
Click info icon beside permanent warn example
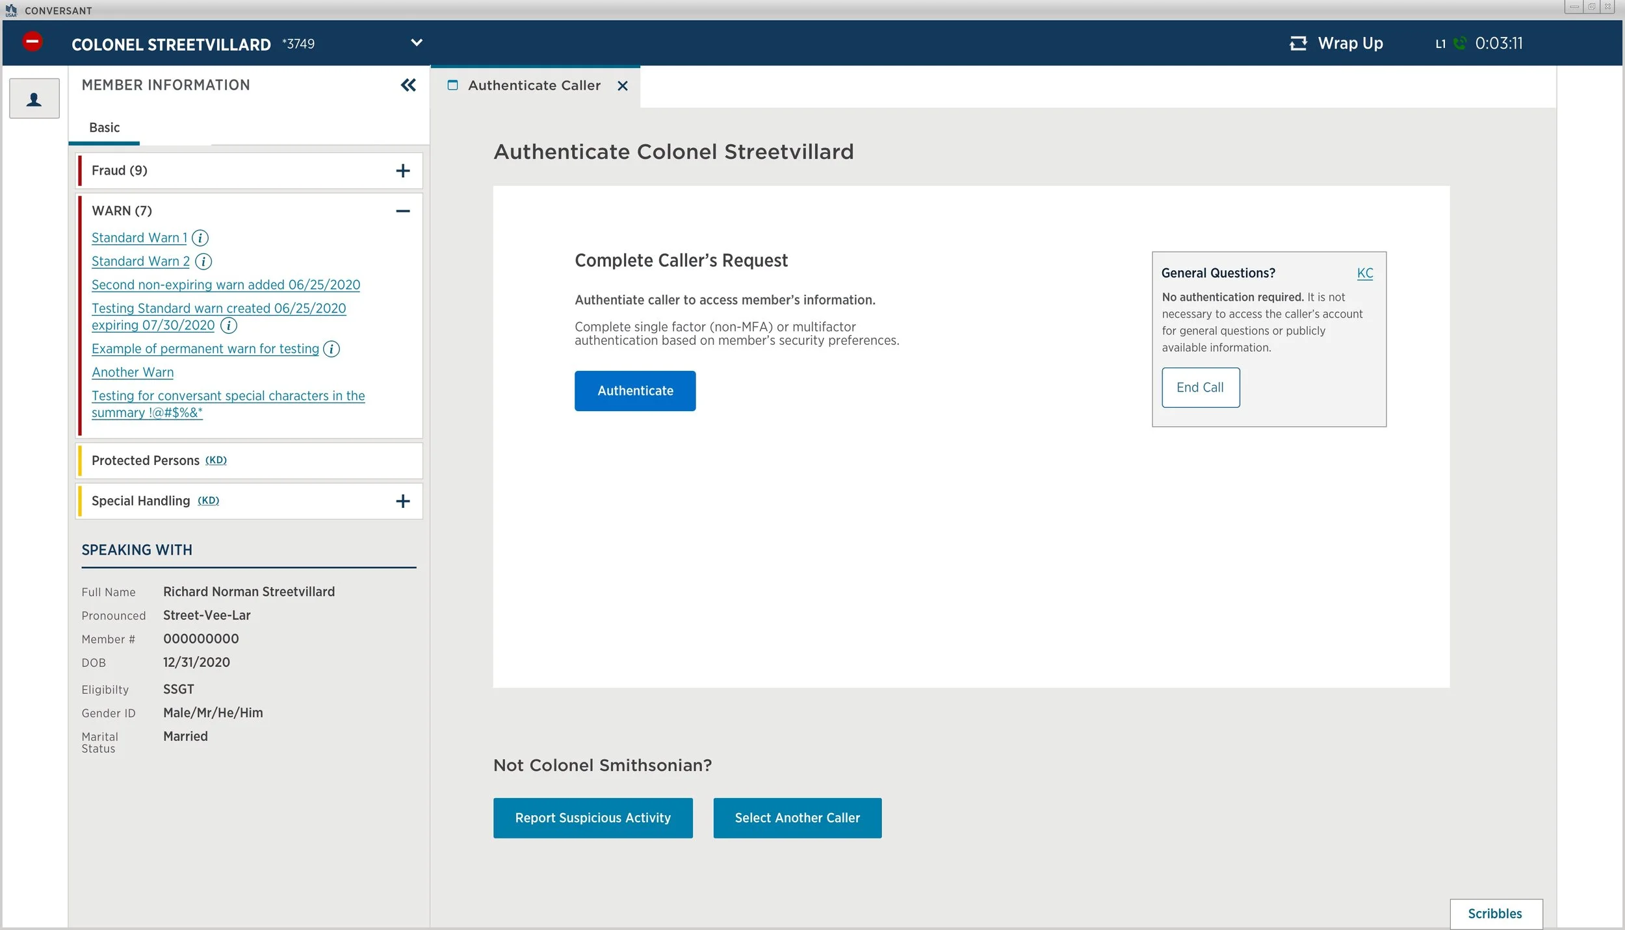331,349
